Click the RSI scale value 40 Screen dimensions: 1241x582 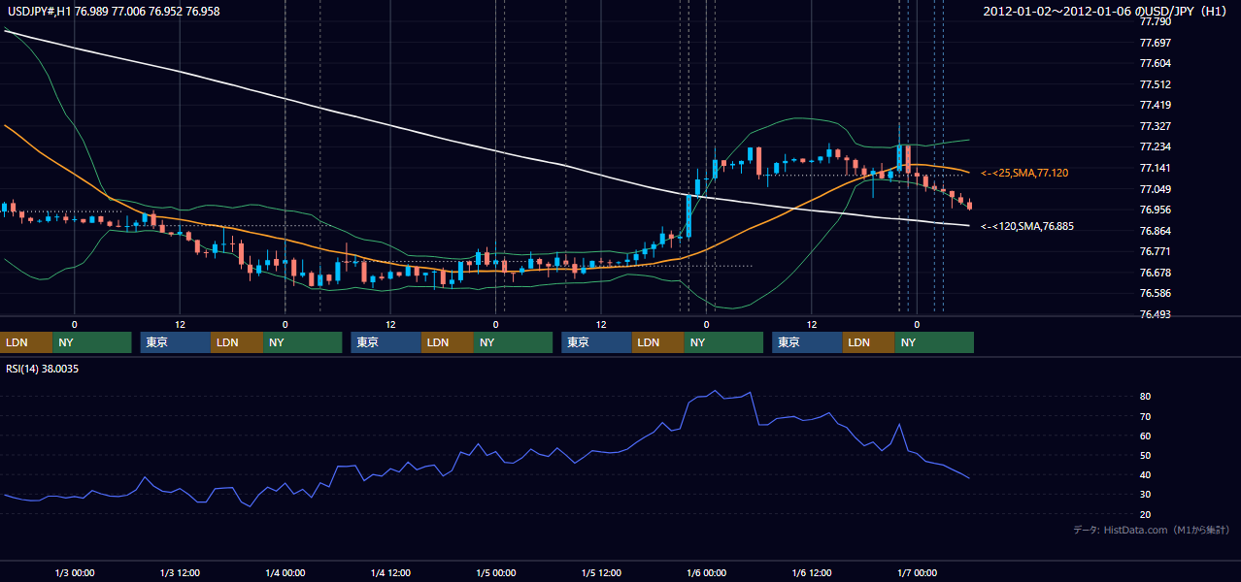[x=1146, y=474]
